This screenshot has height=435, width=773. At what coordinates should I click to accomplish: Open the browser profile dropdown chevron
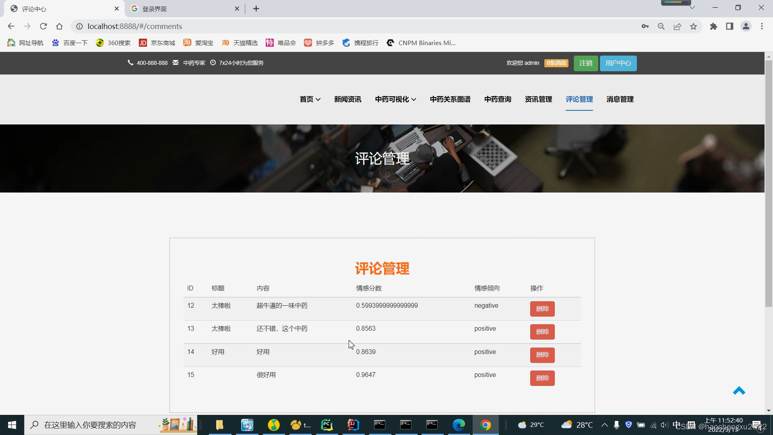pyautogui.click(x=692, y=7)
